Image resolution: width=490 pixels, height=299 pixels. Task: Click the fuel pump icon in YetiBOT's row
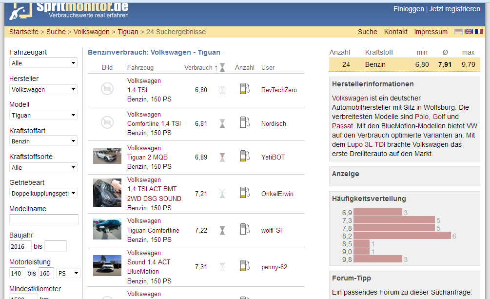(x=245, y=156)
